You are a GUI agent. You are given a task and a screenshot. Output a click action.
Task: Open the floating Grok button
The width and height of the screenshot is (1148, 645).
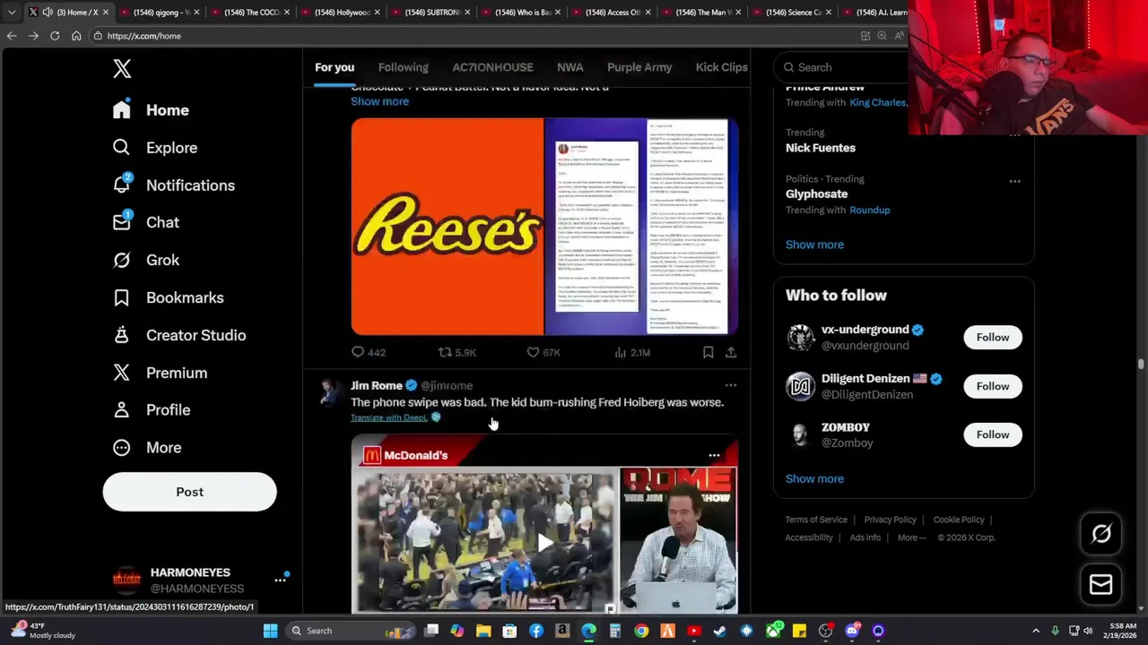pyautogui.click(x=1100, y=534)
